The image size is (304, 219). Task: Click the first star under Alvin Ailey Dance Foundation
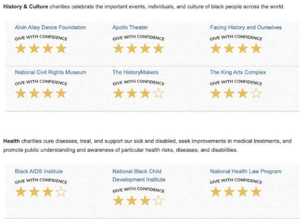pos(21,49)
